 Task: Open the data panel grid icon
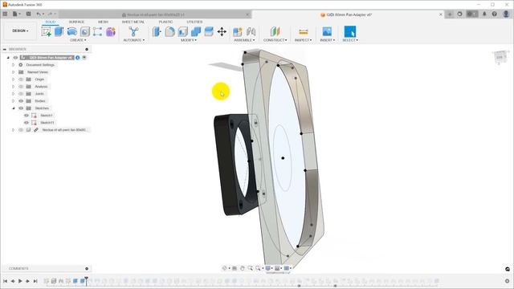(x=5, y=14)
